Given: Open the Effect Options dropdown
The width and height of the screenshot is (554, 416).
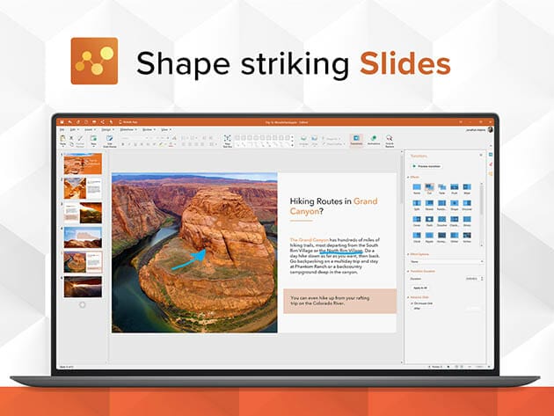Looking at the screenshot, I should 444,261.
